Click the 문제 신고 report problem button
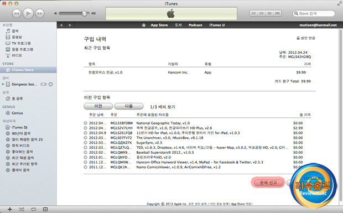 tap(268, 183)
